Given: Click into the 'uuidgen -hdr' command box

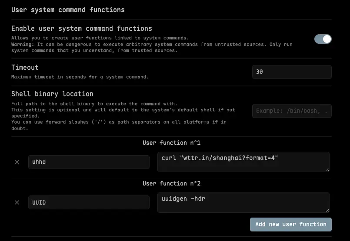Looking at the screenshot, I should click(243, 202).
